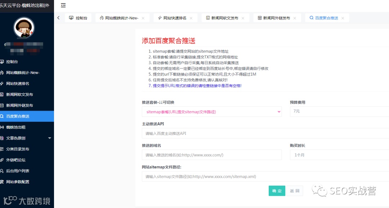Click the 网站蜘蛛统计 sidebar icon
Image resolution: width=389 pixels, height=208 pixels.
pyautogui.click(x=2, y=73)
